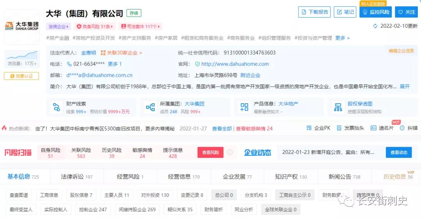The image size is (421, 219).
Task: Click the 我要认证 button
Action: [21, 76]
